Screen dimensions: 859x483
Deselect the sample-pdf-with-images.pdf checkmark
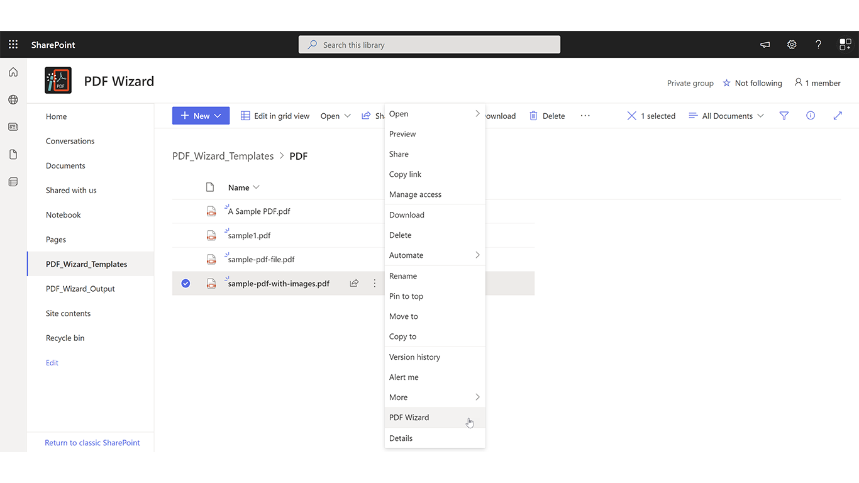tap(186, 284)
